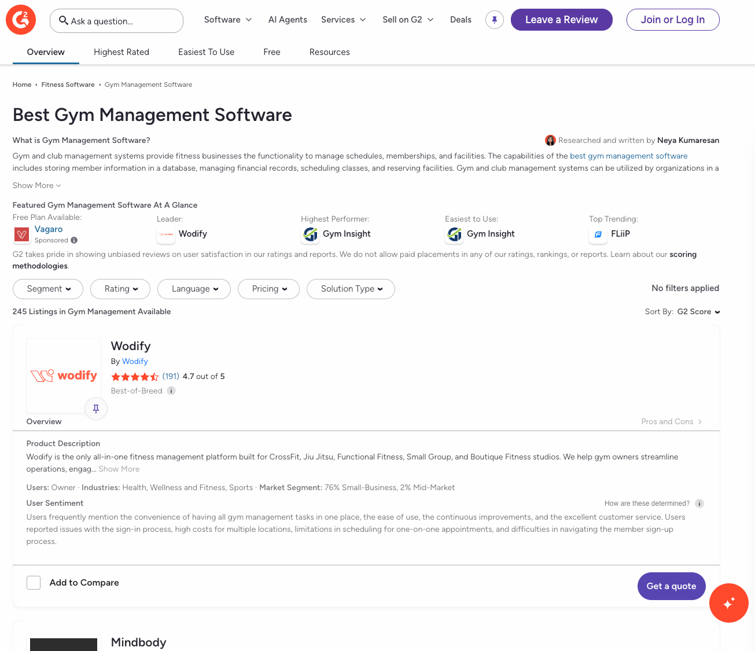The height and width of the screenshot is (651, 755).
Task: Click the Wodify listing title
Action: [131, 346]
